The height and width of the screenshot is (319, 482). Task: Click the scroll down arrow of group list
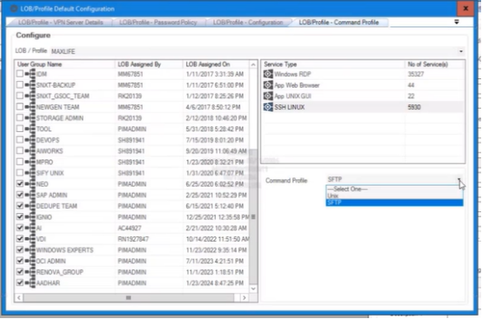(x=253, y=289)
